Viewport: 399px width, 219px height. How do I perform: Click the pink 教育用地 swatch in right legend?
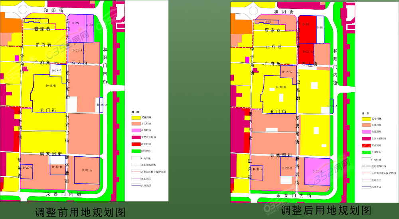pos(367,132)
